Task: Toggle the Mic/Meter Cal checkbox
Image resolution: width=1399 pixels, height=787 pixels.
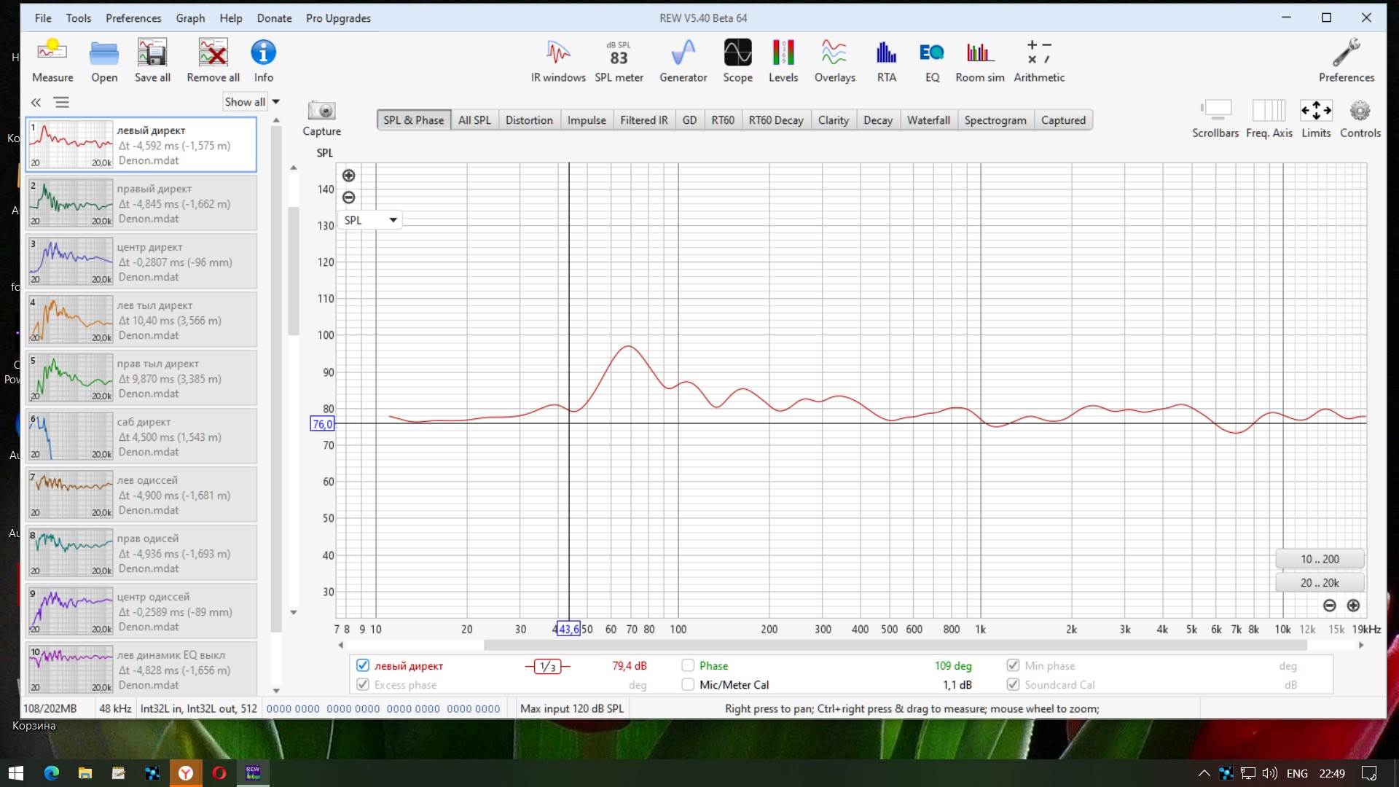Action: coord(688,684)
